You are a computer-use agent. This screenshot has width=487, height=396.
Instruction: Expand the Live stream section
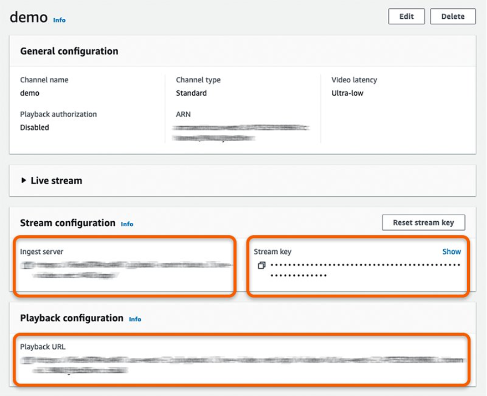click(x=24, y=180)
